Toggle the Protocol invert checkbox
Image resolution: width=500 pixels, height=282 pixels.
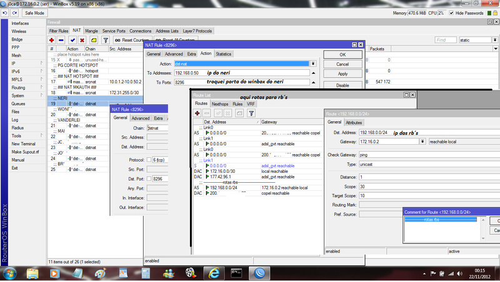click(149, 160)
